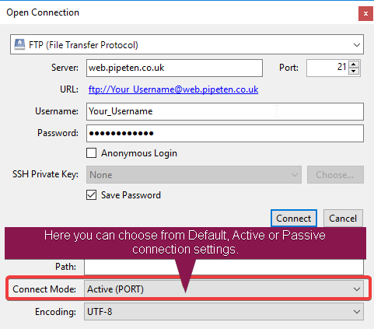Expand the Connect Mode dropdown arrow

357,289
